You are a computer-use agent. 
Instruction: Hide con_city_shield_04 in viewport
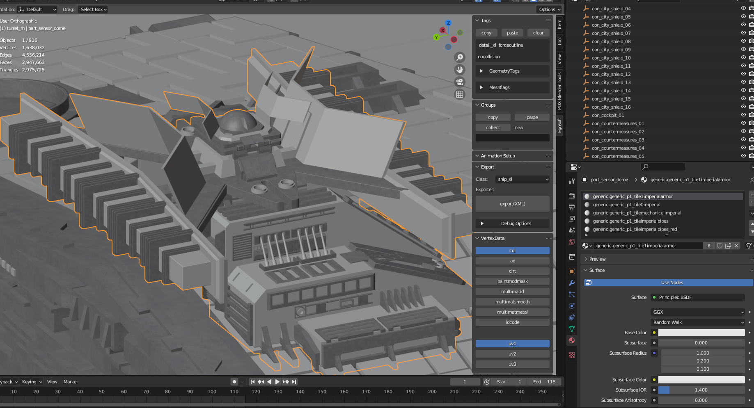point(743,9)
